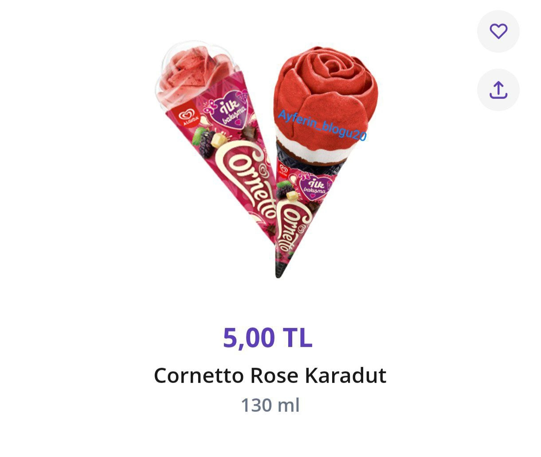Screen dimensions: 541x457
Task: Click the 5,00 TL price label
Action: (268, 338)
